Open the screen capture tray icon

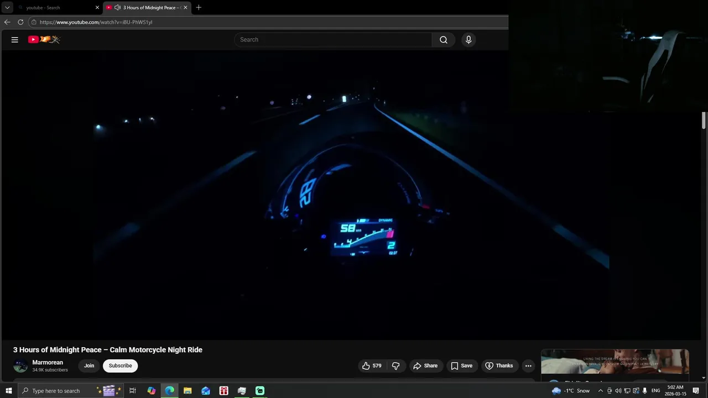point(636,391)
